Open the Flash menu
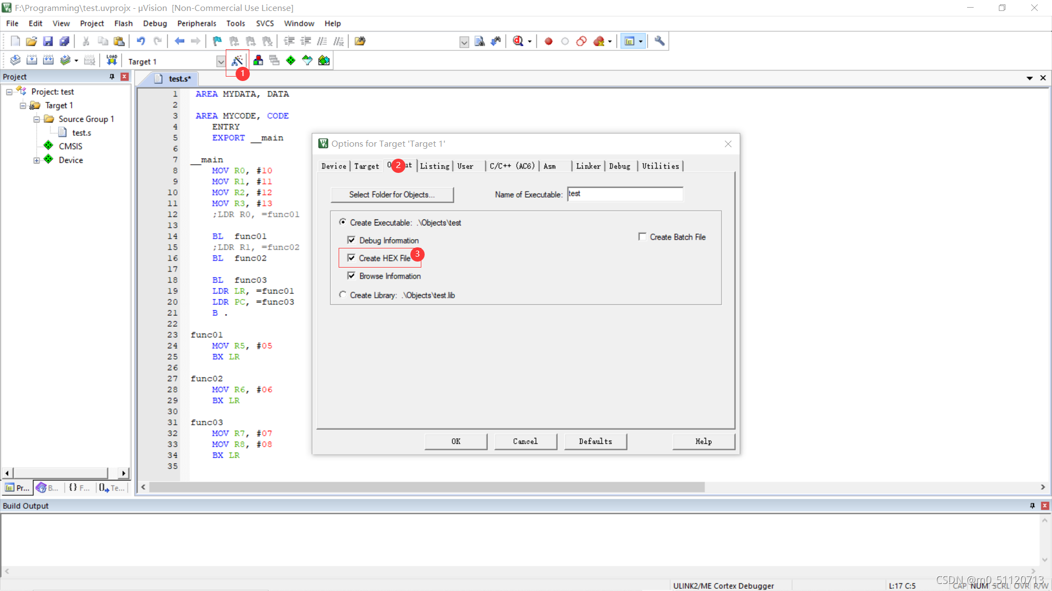Image resolution: width=1052 pixels, height=591 pixels. tap(123, 24)
